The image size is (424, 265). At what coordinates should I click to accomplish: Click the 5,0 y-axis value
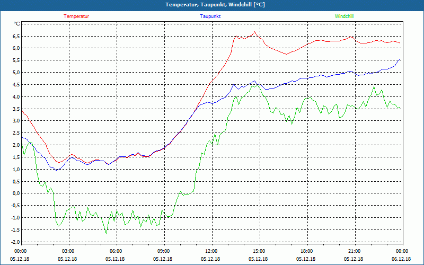16,72
